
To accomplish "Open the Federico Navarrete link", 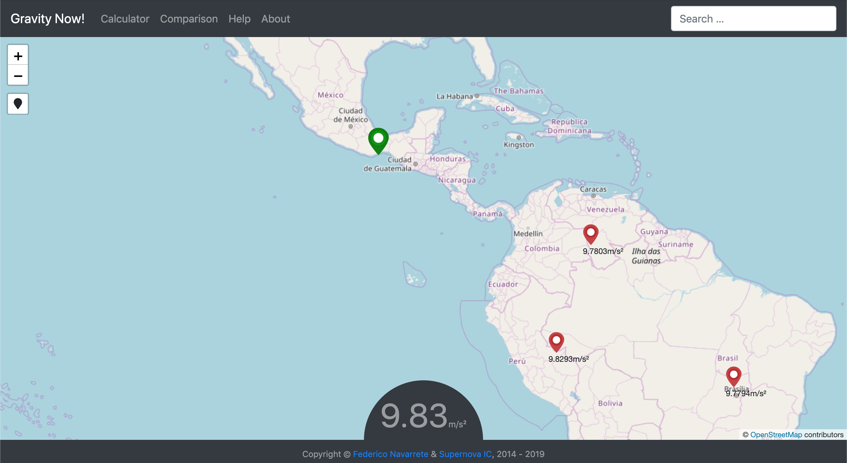I will [x=390, y=454].
